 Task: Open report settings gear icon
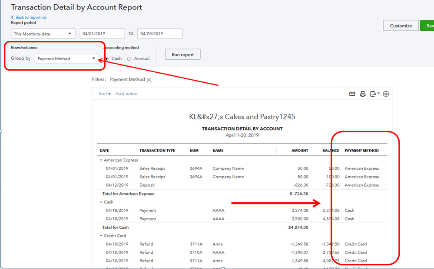tap(386, 94)
